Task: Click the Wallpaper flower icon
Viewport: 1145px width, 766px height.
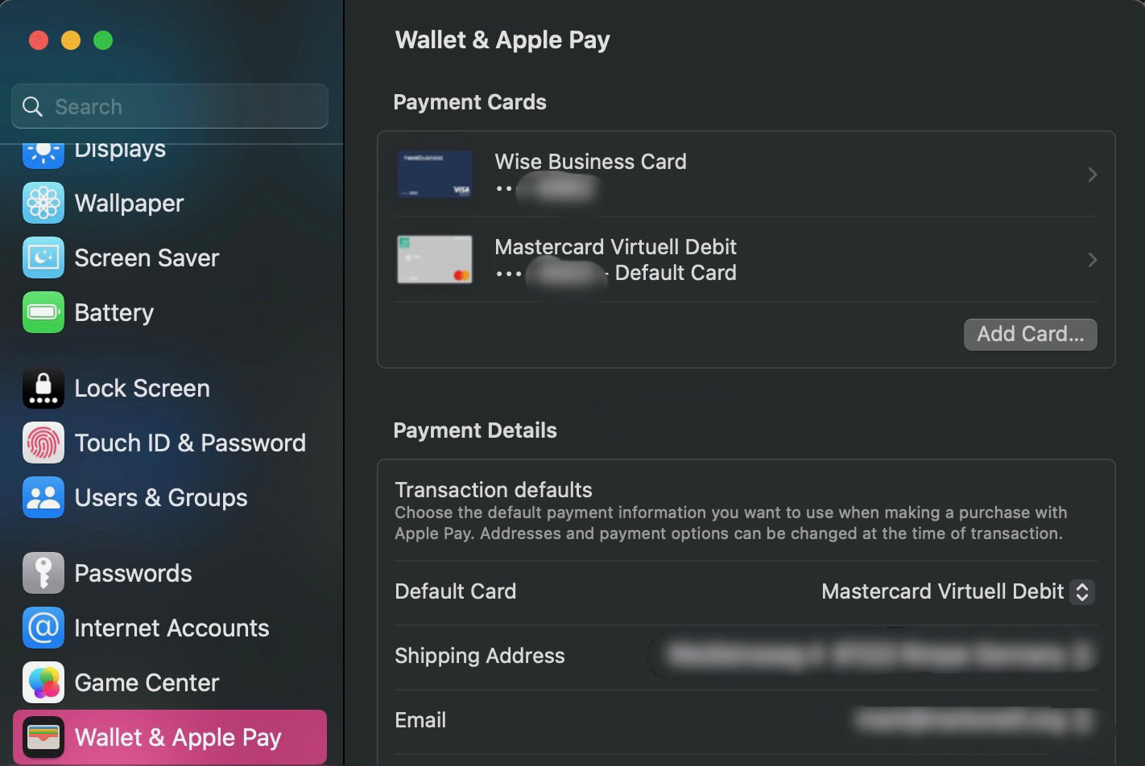Action: pos(43,203)
